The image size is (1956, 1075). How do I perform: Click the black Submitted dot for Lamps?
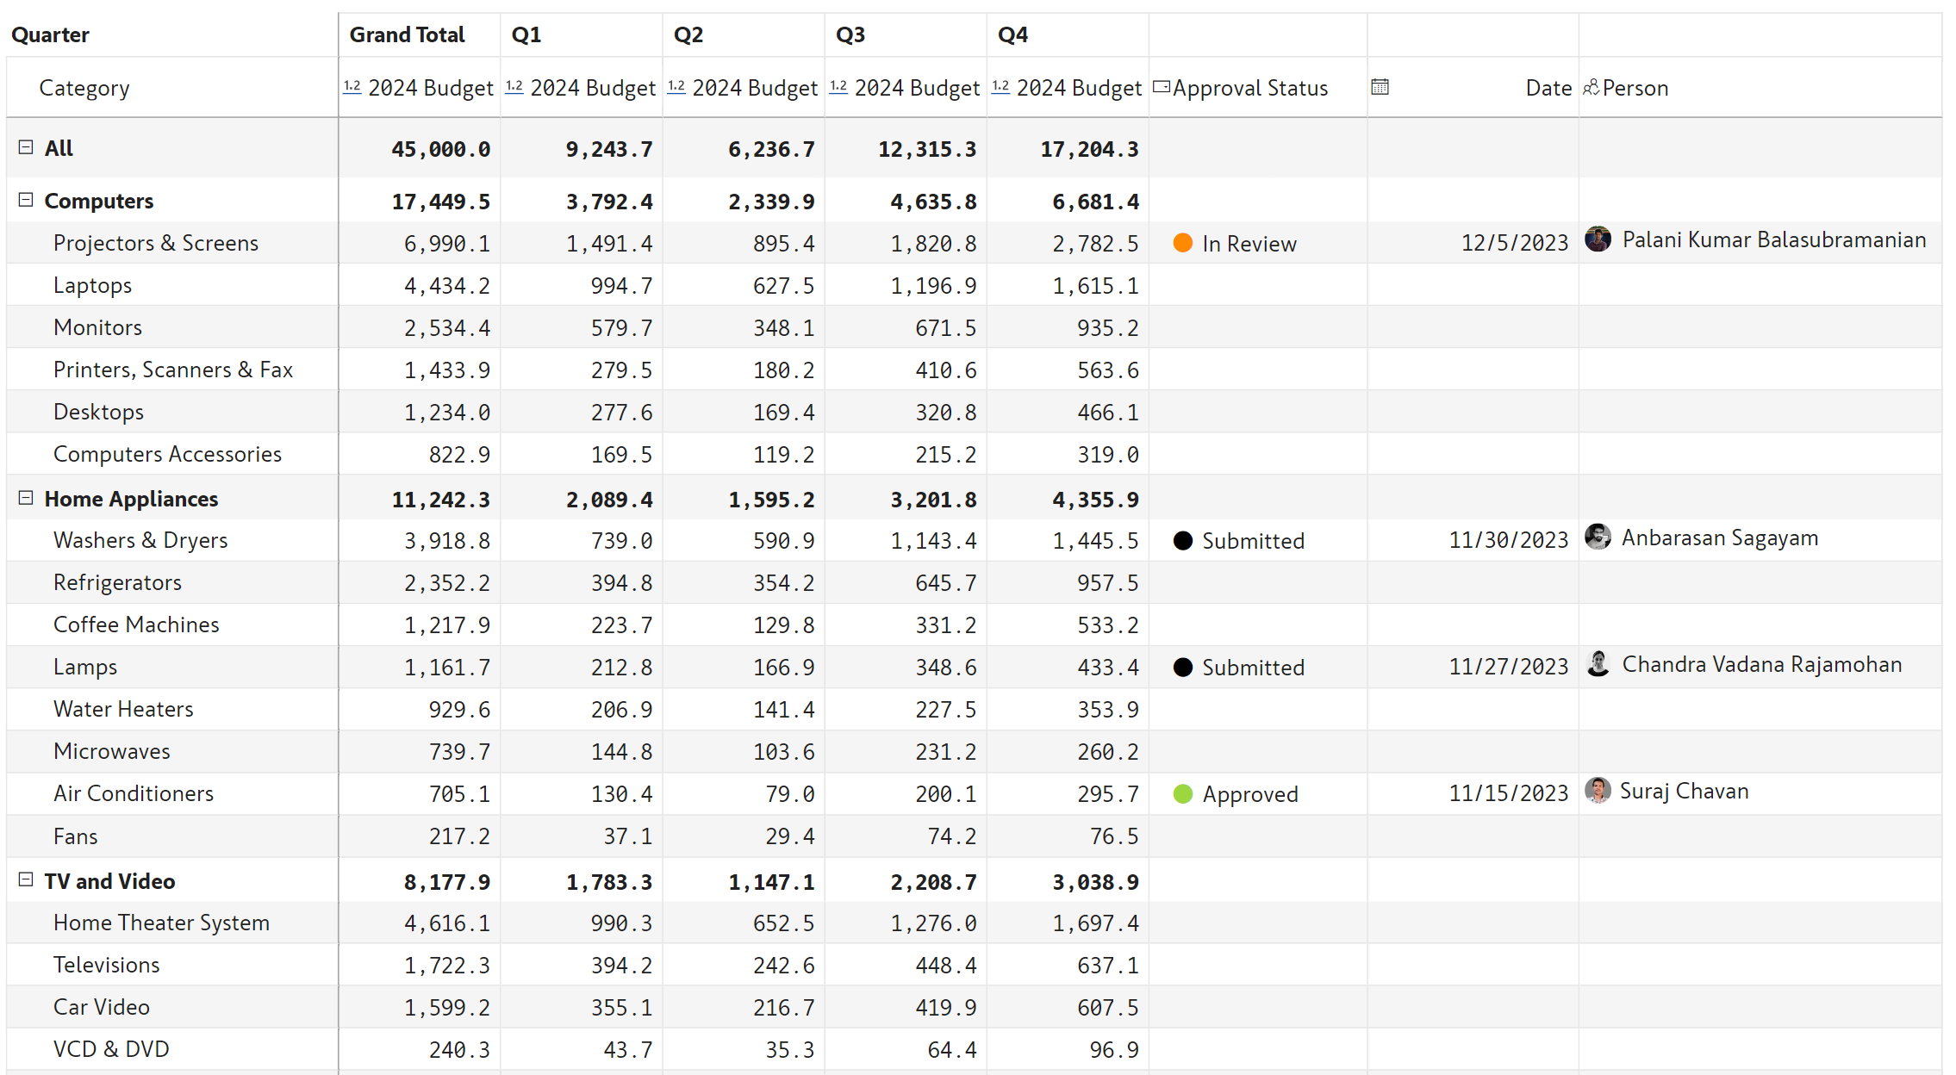tap(1183, 667)
